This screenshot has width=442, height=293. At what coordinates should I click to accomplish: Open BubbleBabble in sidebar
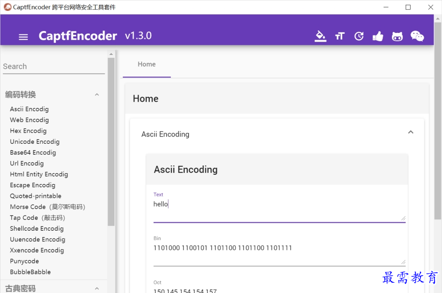click(30, 272)
